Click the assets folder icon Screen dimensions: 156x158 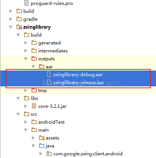click(x=42, y=138)
